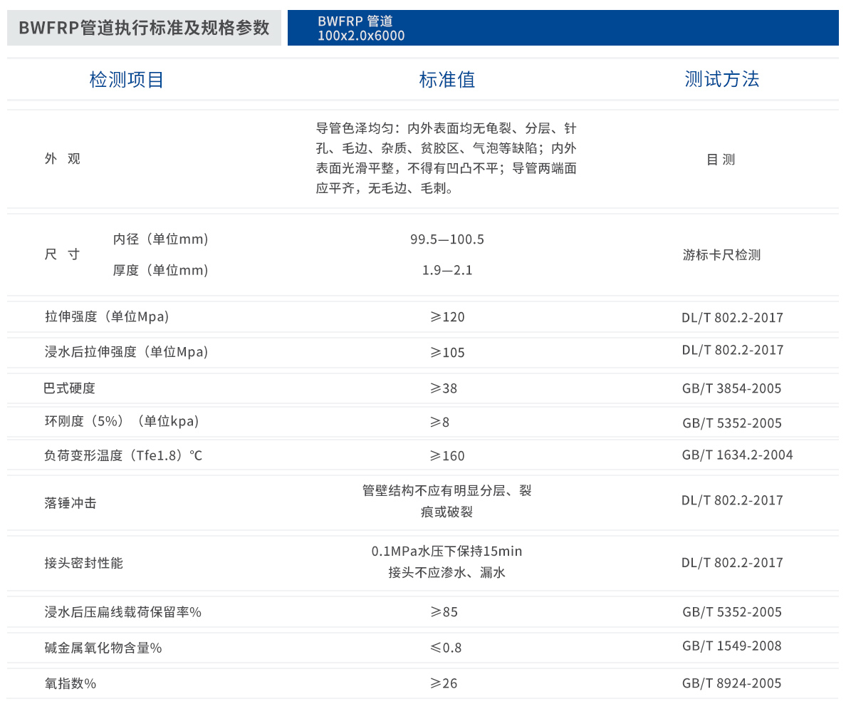Screen dimensions: 846x704
Task: Select the 拉伸强度（单位Mpa） row
Action: click(105, 316)
